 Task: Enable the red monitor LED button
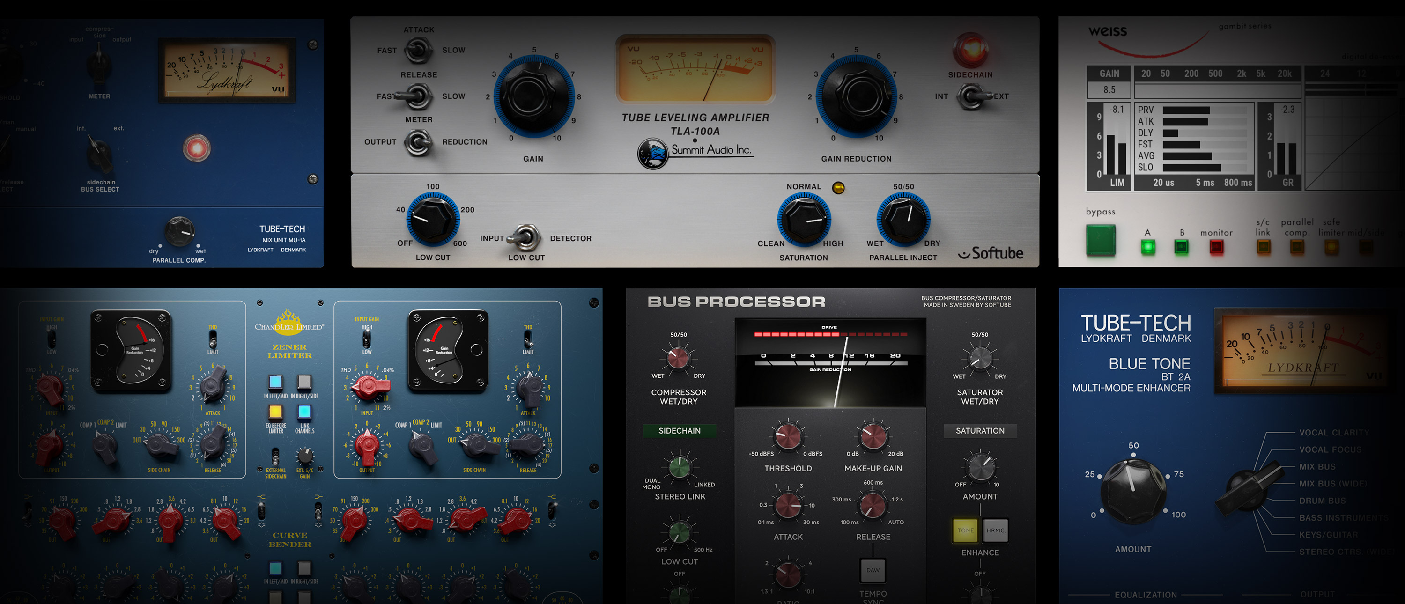pyautogui.click(x=1216, y=247)
